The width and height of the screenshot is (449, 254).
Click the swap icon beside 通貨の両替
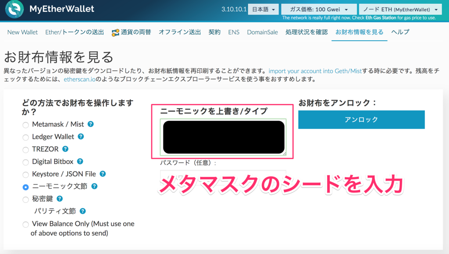115,32
